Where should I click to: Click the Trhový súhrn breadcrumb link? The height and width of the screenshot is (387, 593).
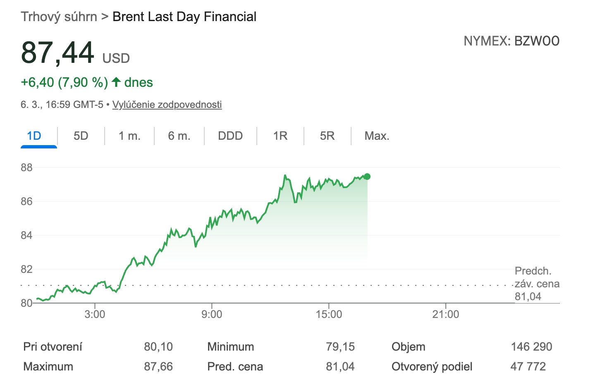click(x=59, y=17)
